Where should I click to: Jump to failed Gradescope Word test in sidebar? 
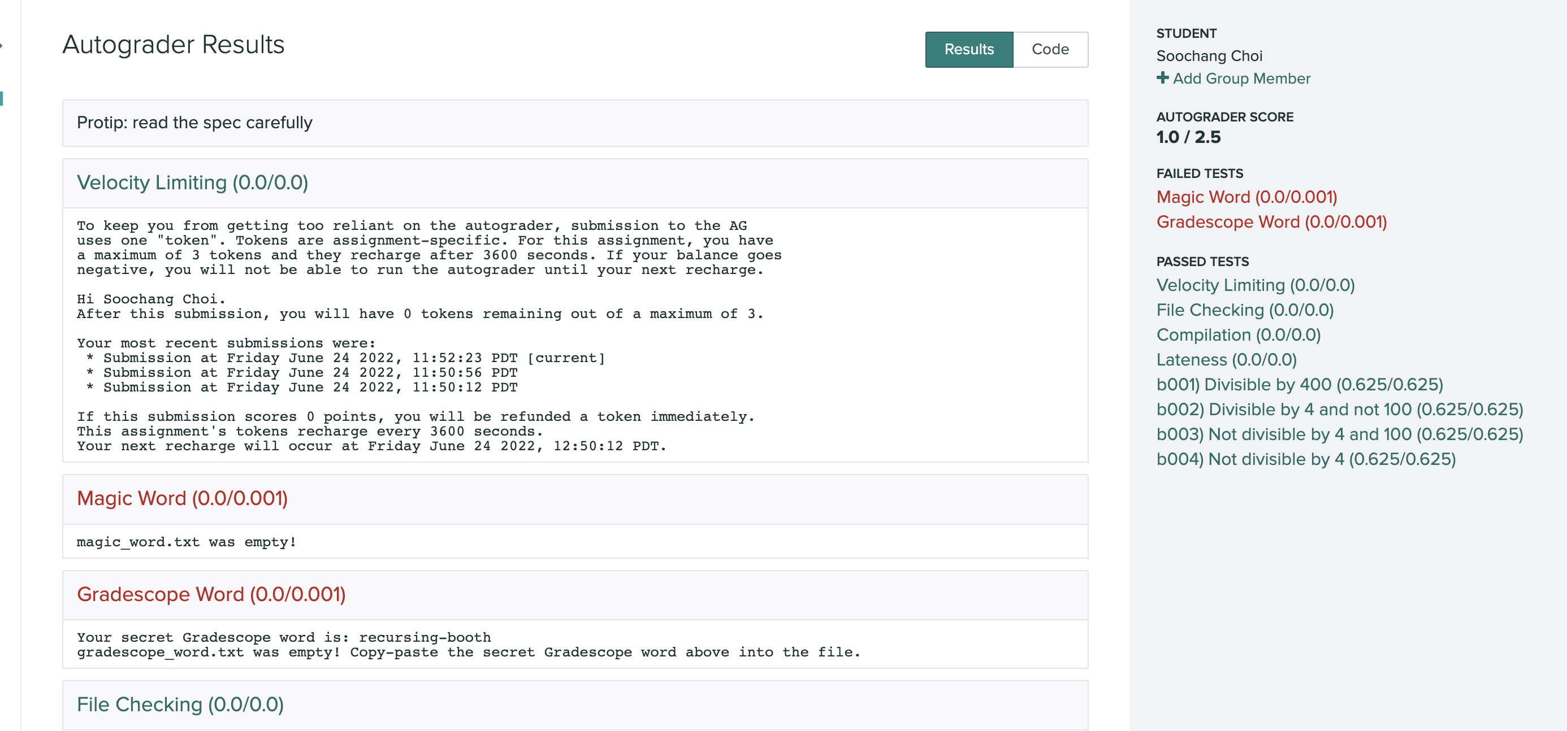point(1271,222)
